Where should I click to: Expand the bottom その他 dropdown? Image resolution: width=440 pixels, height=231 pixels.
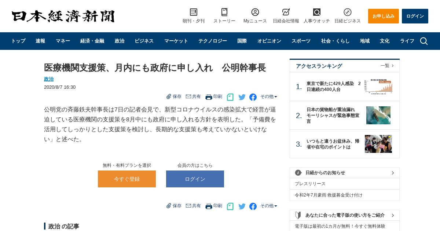click(x=269, y=206)
